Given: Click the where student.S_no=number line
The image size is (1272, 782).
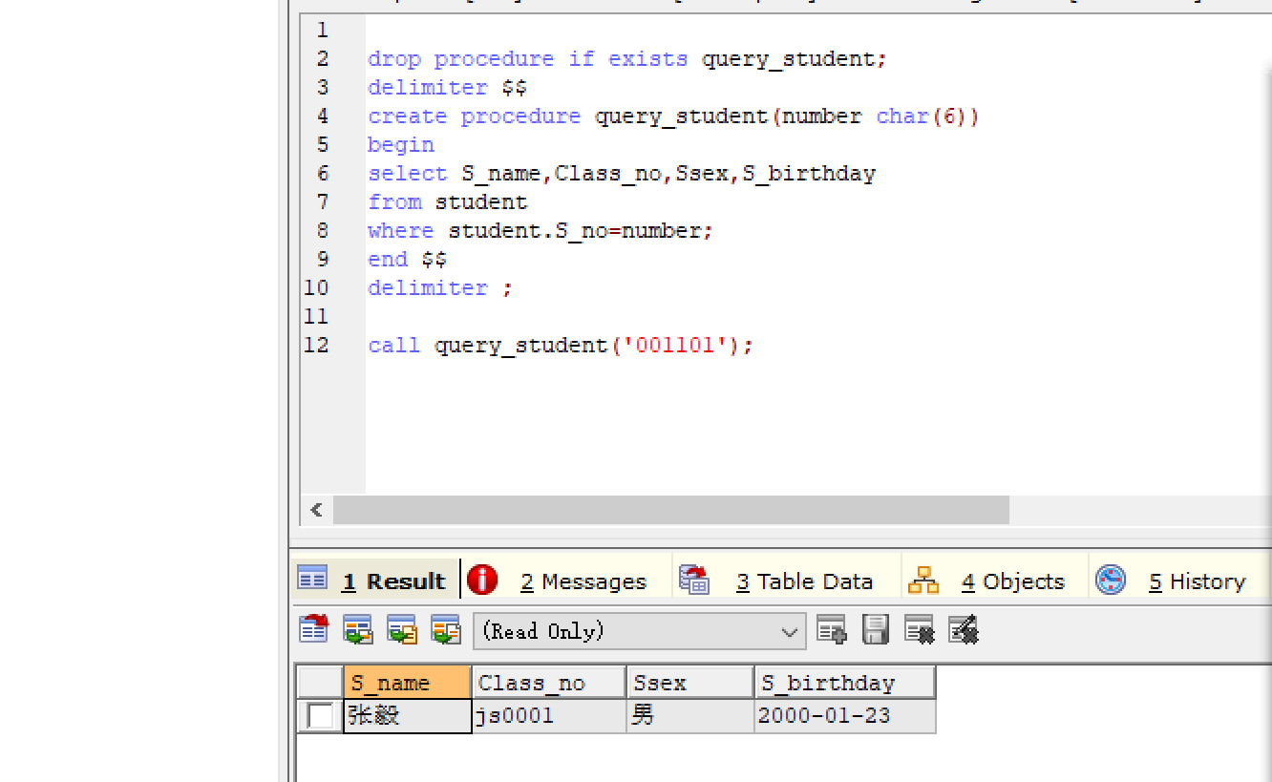Looking at the screenshot, I should (541, 231).
